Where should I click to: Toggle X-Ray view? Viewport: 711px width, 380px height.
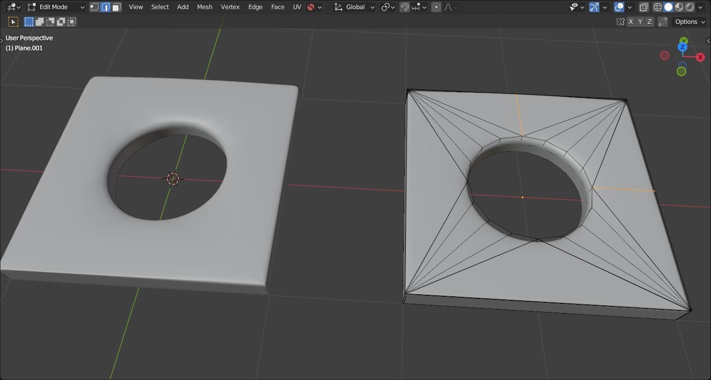click(x=643, y=7)
